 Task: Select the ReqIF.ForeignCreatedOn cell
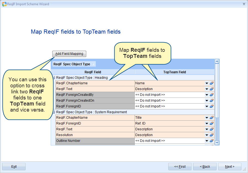pos(95,101)
